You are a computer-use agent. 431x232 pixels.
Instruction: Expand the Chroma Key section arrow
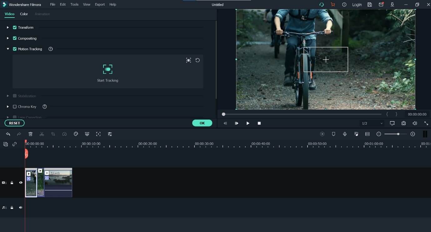[x=8, y=106]
